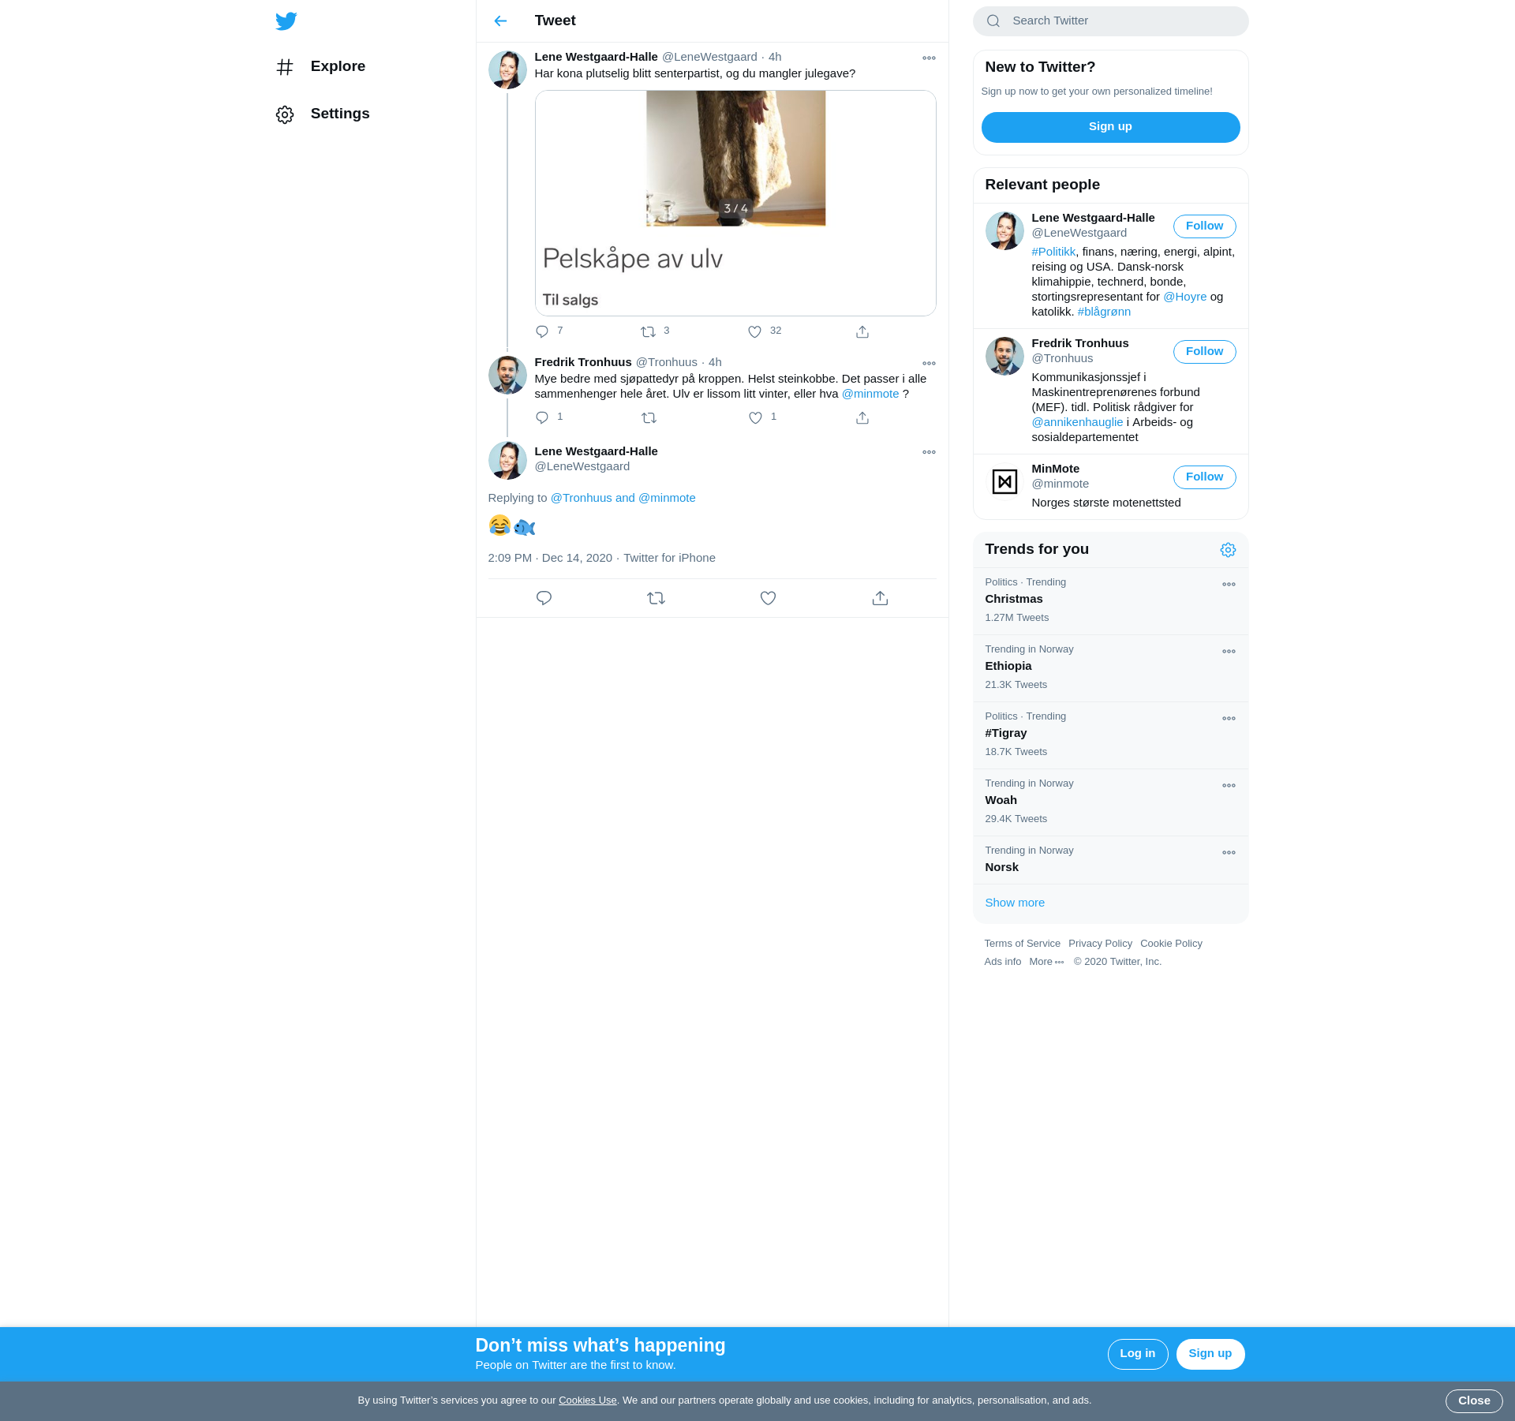The width and height of the screenshot is (1515, 1421).
Task: Open more options on the main emoji tweet
Action: [929, 453]
